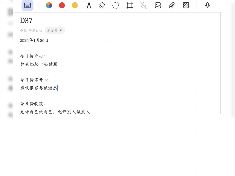Select the eraser tool
This screenshot has width=235, height=176.
point(102,5)
